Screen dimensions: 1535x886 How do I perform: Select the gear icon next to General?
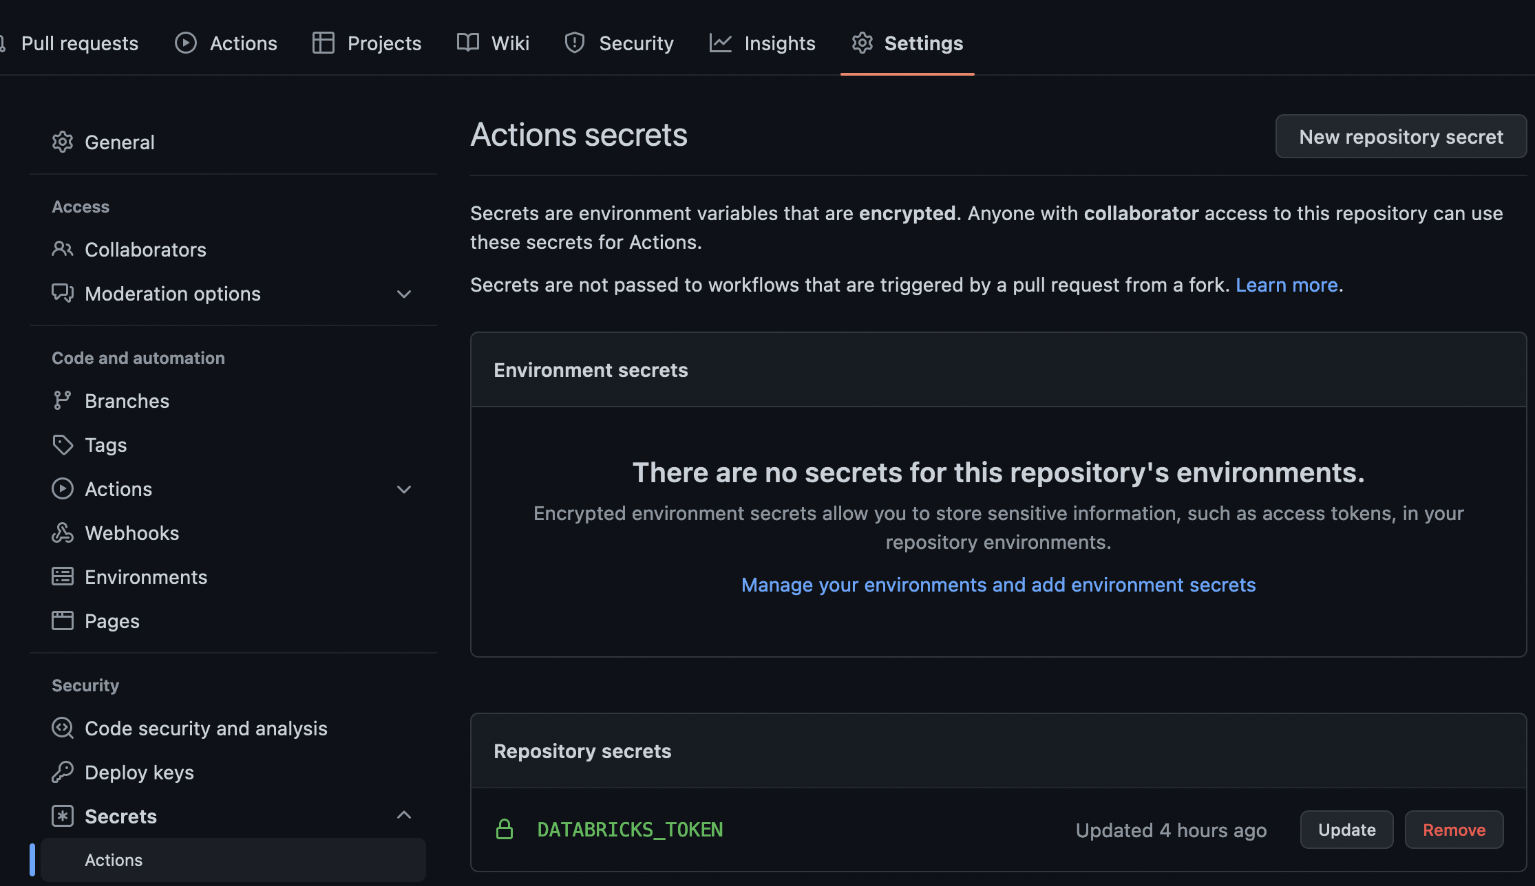(x=63, y=142)
